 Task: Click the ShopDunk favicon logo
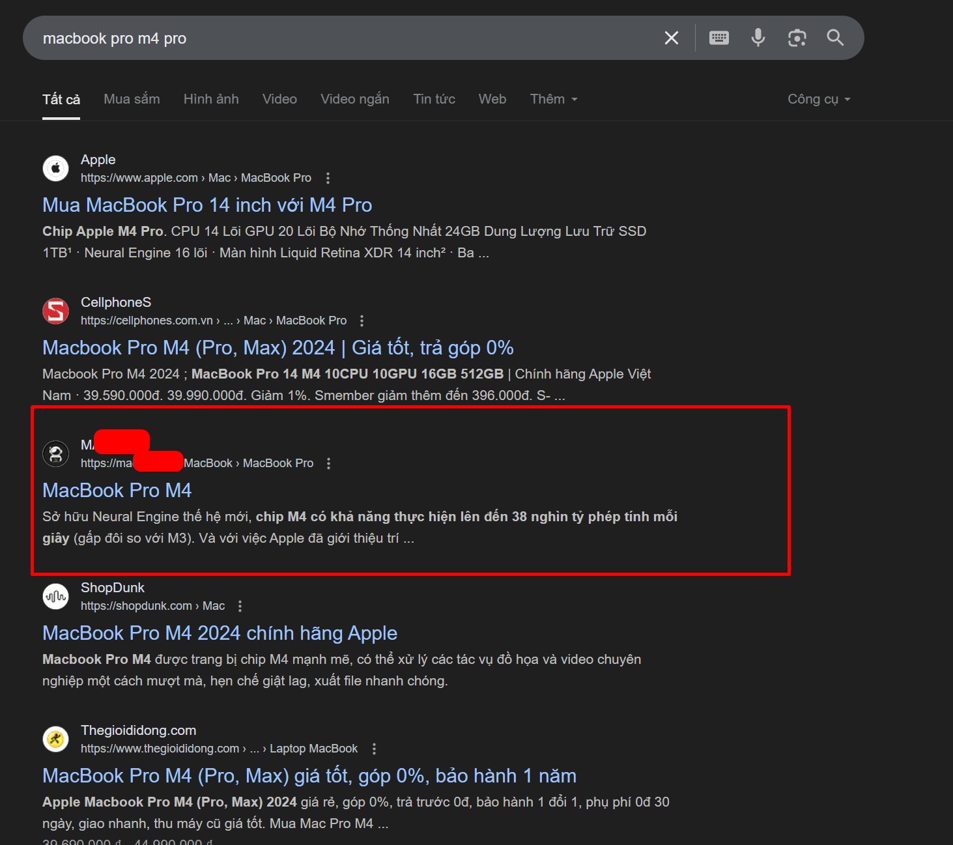(56, 596)
